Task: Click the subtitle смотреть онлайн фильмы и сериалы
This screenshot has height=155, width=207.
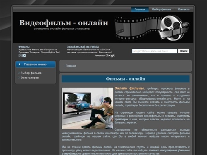Action: click(x=62, y=29)
